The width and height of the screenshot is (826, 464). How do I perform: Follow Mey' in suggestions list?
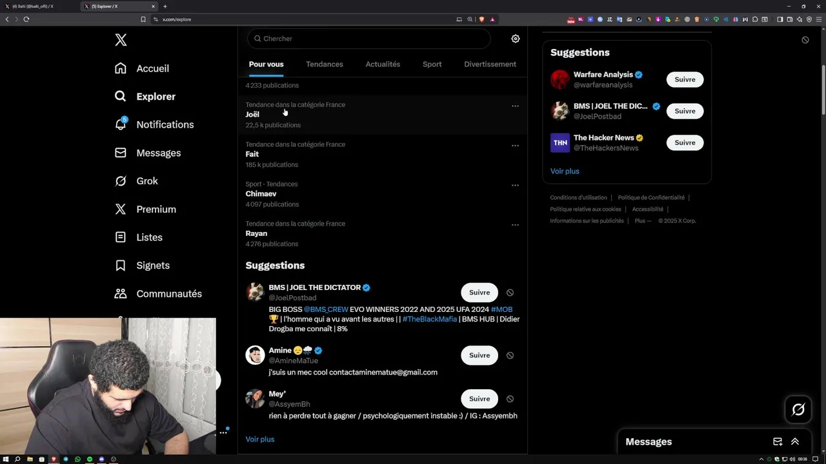click(x=479, y=399)
